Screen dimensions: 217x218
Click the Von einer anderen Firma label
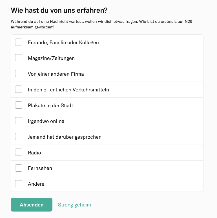coord(56,74)
